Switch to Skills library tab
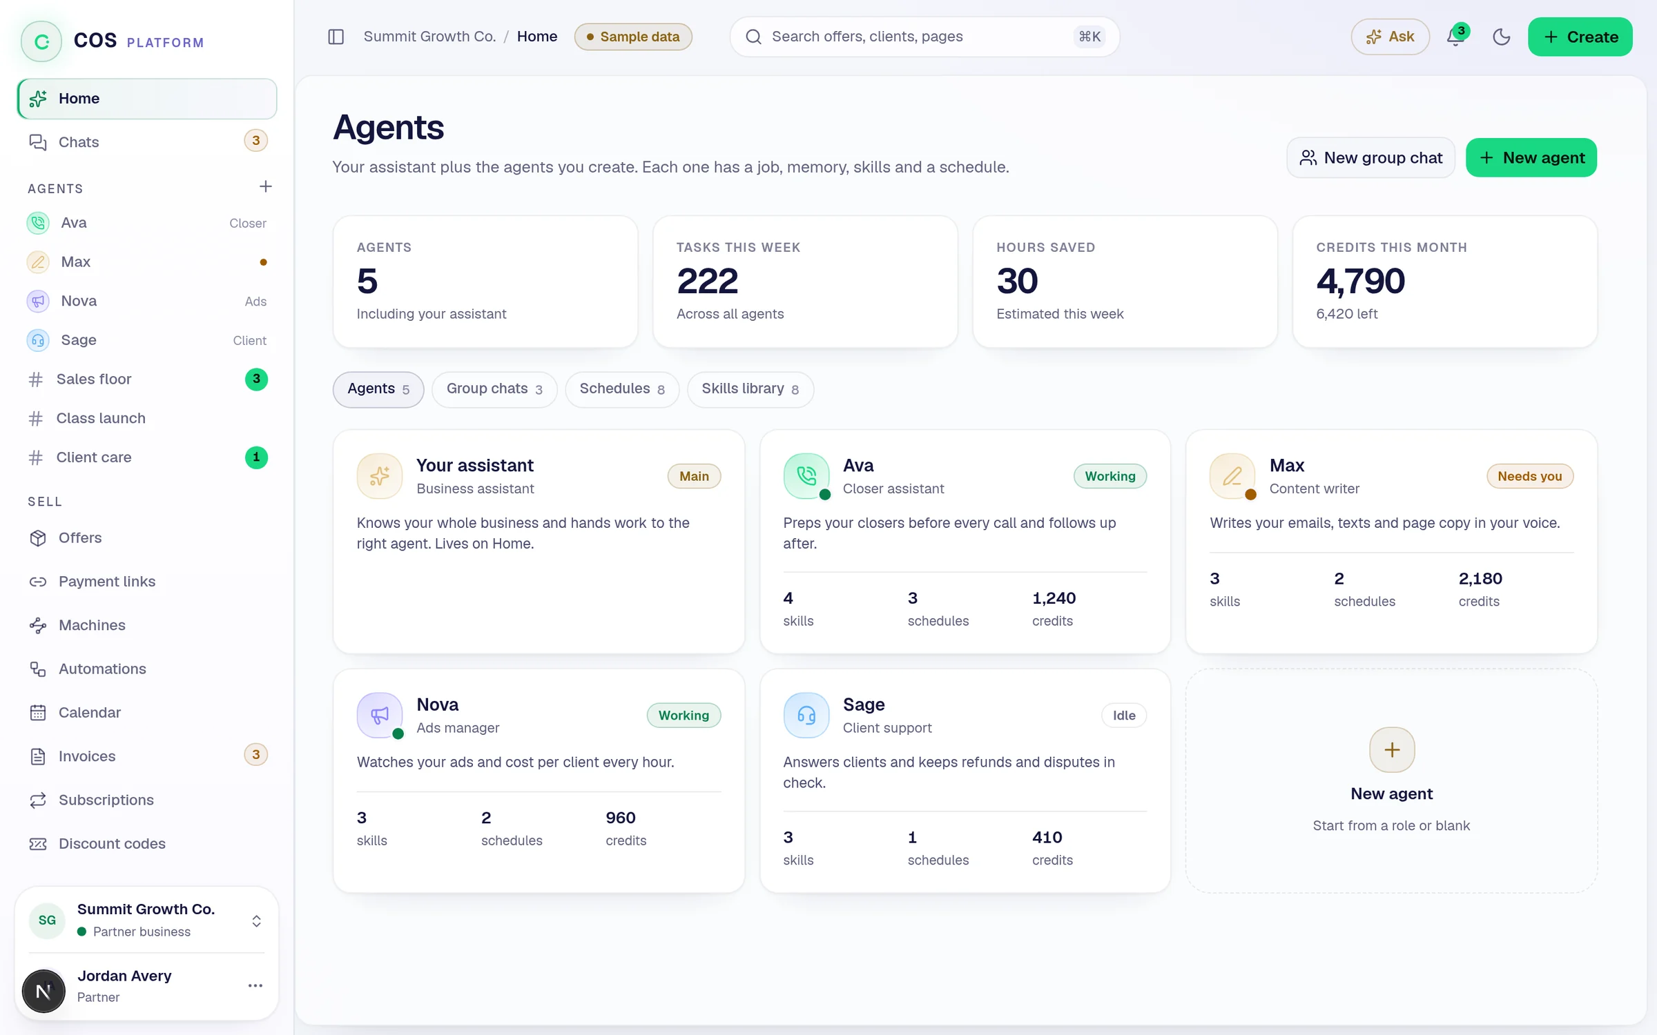This screenshot has width=1657, height=1035. (750, 389)
